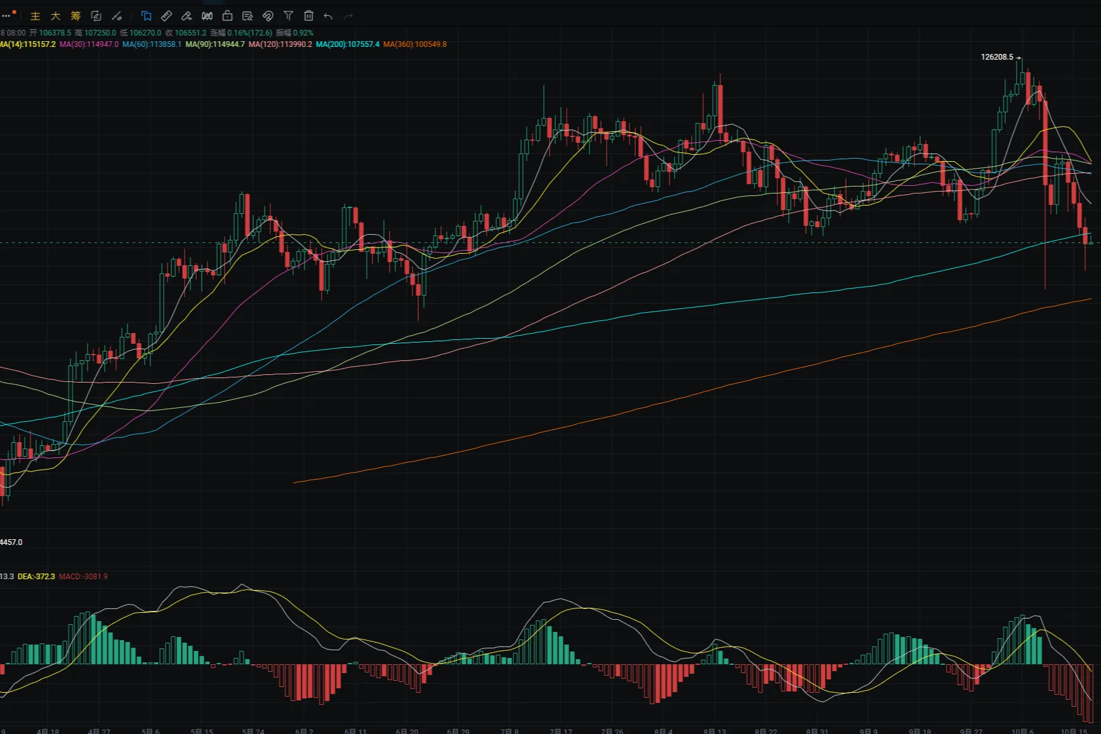
Task: Select the eraser pen tool
Action: point(187,16)
